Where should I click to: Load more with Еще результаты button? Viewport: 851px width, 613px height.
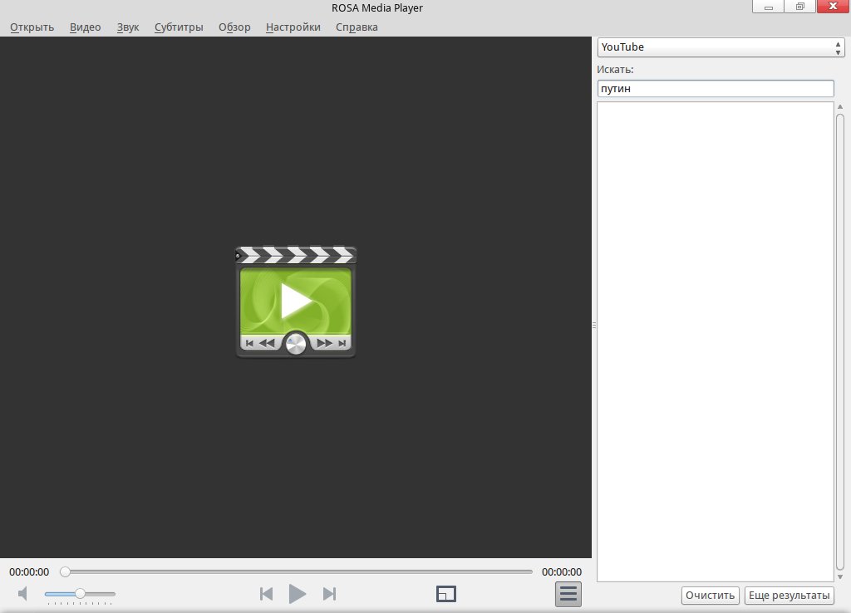click(789, 595)
